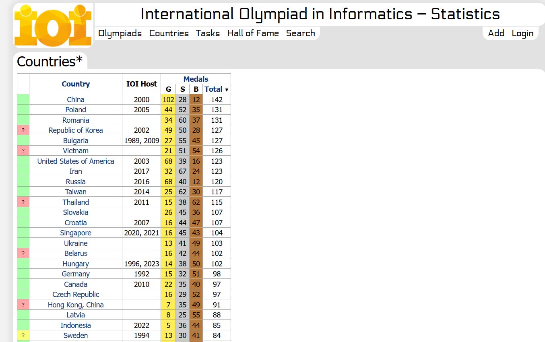Open the Republic of Korea link

coord(76,130)
